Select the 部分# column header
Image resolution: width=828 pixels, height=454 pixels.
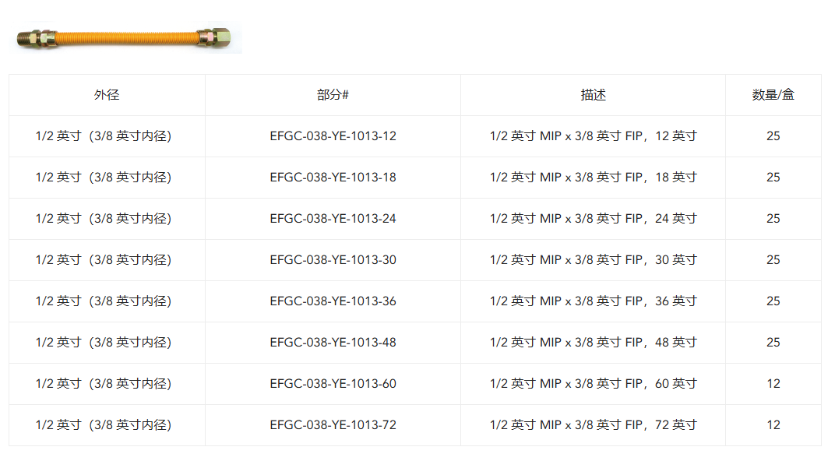[333, 95]
